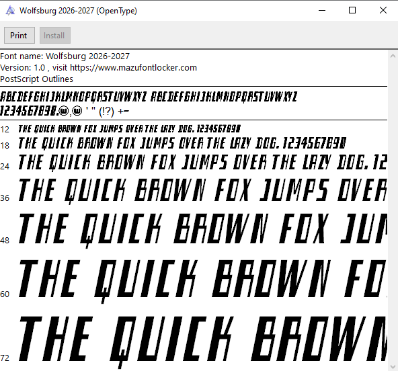The width and height of the screenshot is (398, 371).
Task: Click the size 12 sample sentence
Action: 130,129
